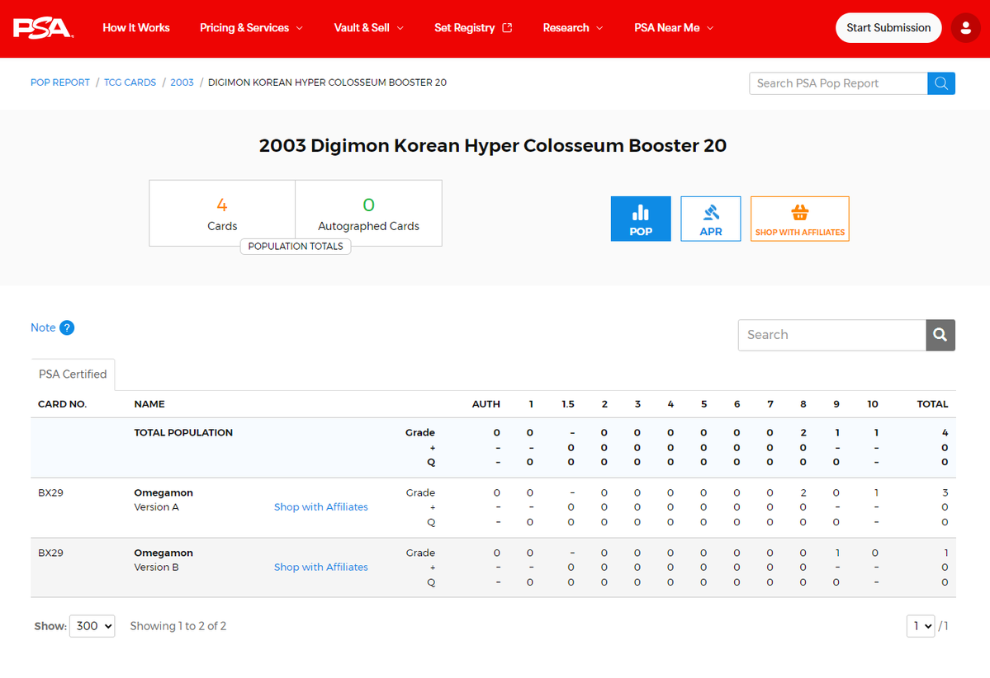Click Shop with Affiliates for Omegamon Version B
Viewport: 990px width, 678px height.
tap(320, 567)
